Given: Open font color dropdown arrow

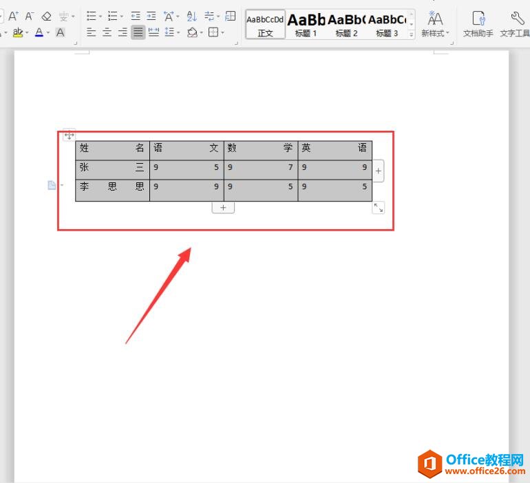Looking at the screenshot, I should point(48,33).
